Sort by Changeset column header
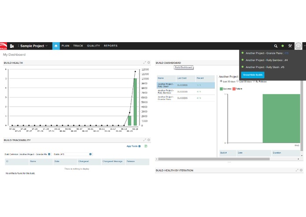This screenshot has width=306, height=217. coord(89,162)
